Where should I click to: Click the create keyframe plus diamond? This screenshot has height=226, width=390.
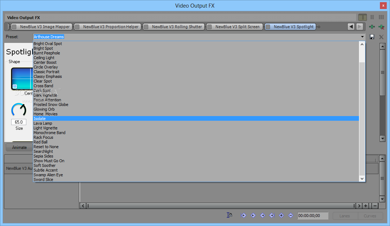[281, 215]
